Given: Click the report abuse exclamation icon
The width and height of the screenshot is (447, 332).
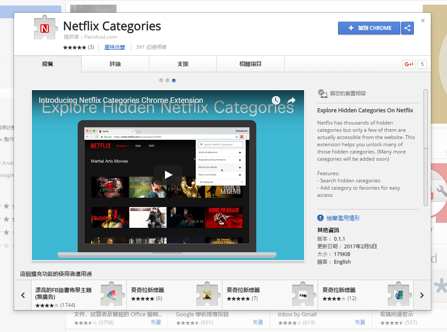Looking at the screenshot, I should tap(321, 218).
